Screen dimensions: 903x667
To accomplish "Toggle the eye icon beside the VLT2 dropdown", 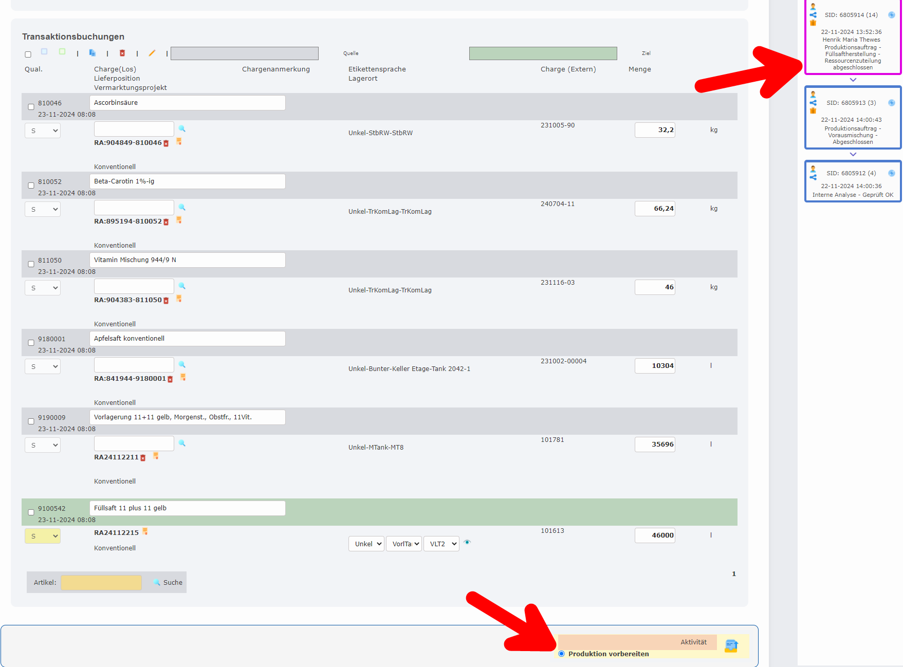I will click(x=467, y=542).
